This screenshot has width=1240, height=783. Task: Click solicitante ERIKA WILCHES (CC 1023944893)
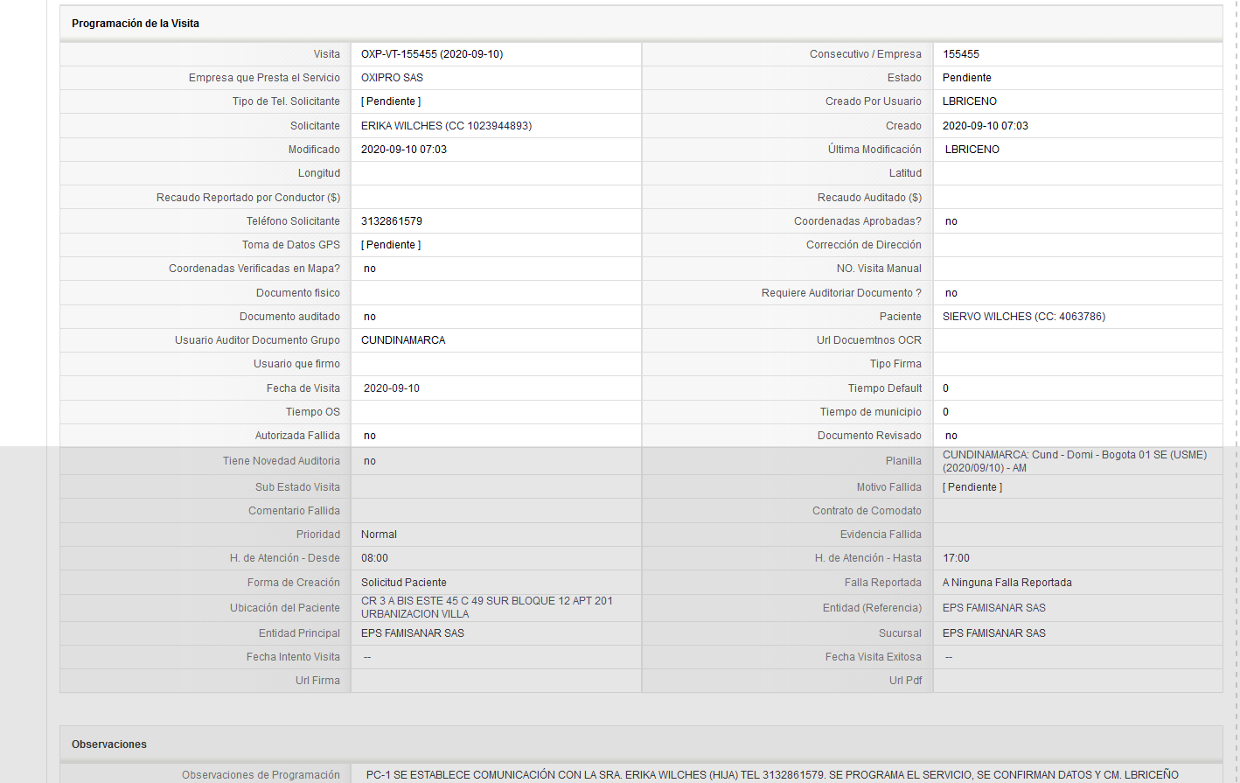[x=446, y=126]
